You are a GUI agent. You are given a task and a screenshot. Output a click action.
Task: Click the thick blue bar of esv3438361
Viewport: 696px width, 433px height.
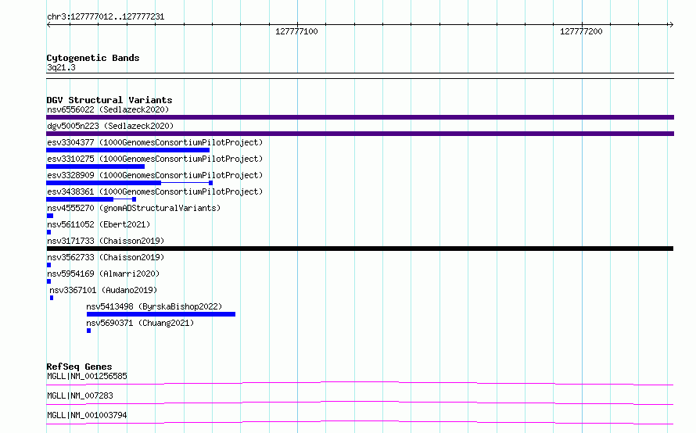pyautogui.click(x=80, y=199)
